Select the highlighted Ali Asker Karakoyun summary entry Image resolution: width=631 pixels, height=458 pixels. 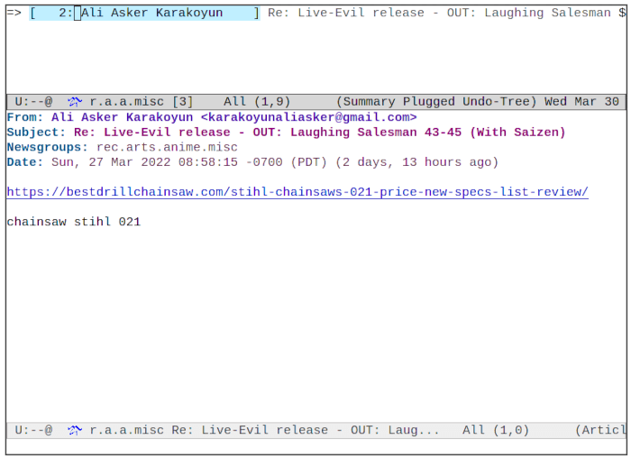click(144, 13)
